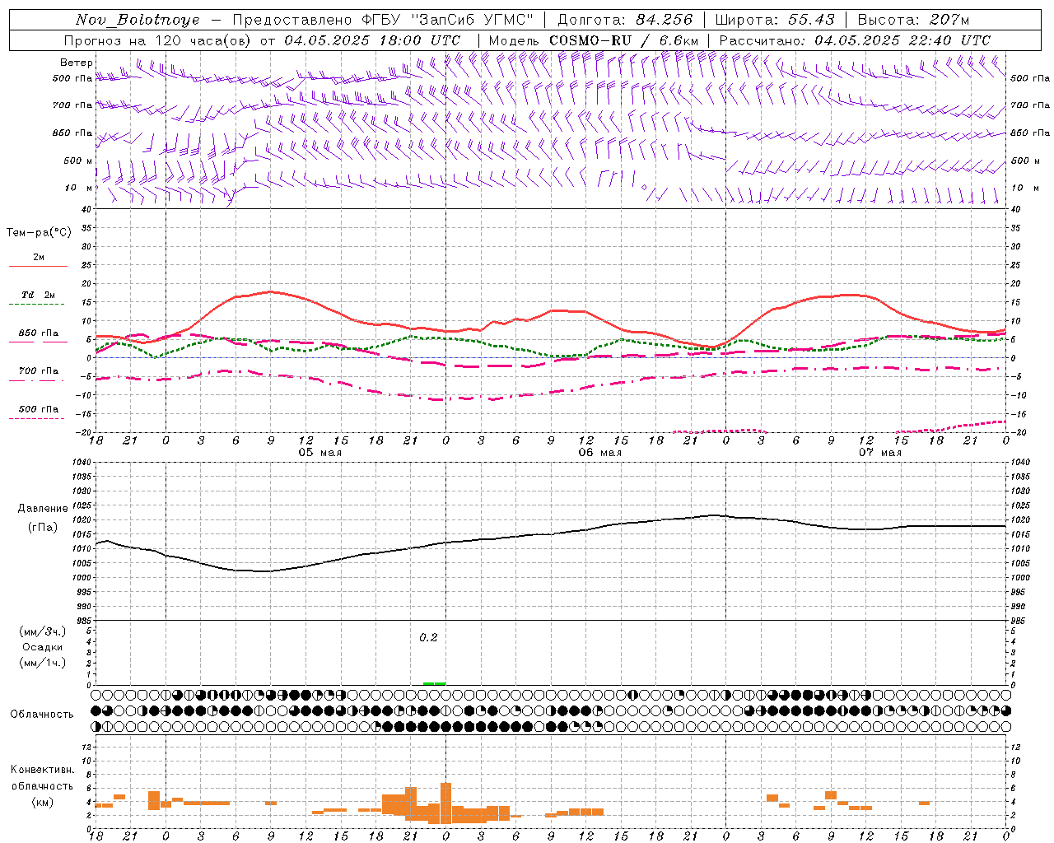
Task: Click the forecast start 04.05.2025 18:00 UTC
Action: 372,40
